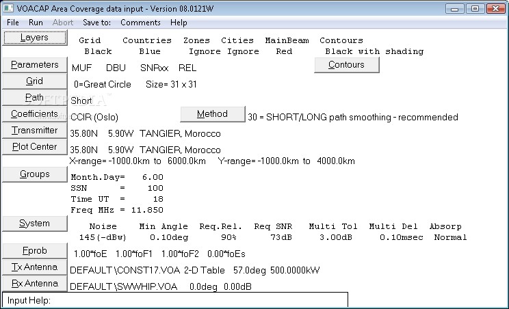The height and width of the screenshot is (309, 509).
Task: Click the DBU parameter text
Action: pyautogui.click(x=116, y=68)
